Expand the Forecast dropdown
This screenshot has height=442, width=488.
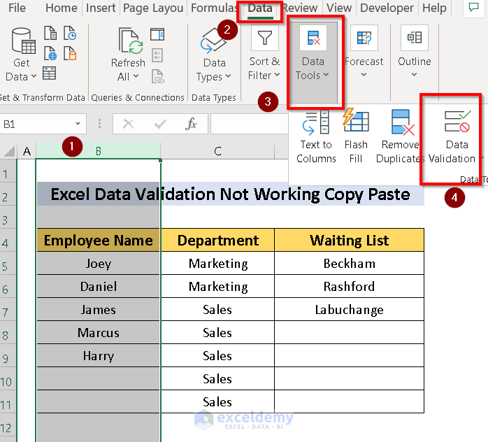pos(364,75)
